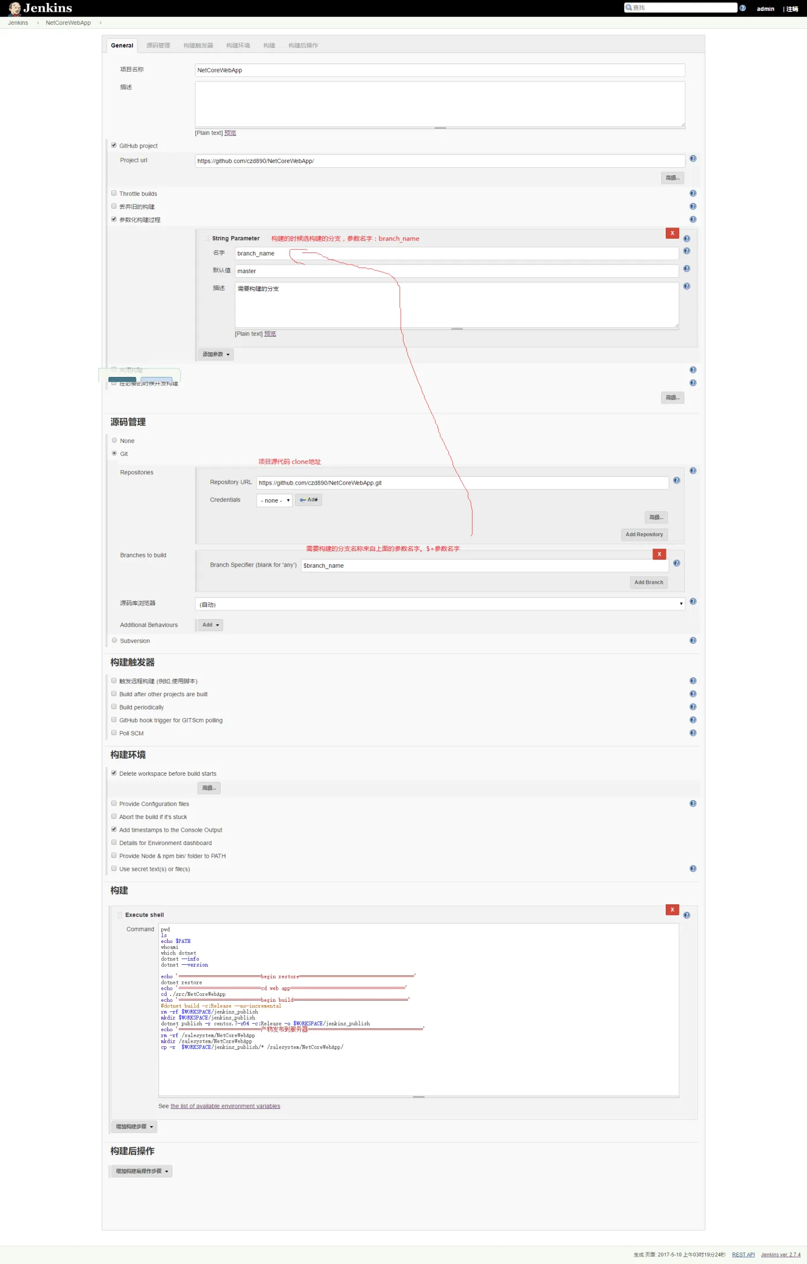Open Credentials none dropdown
This screenshot has width=807, height=1264.
(x=274, y=500)
